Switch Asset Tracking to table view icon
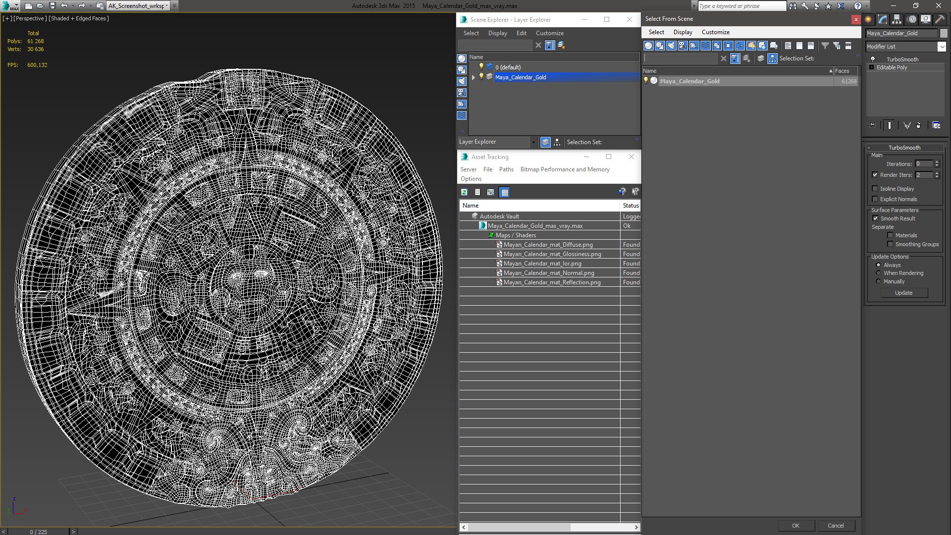This screenshot has height=535, width=951. [504, 192]
